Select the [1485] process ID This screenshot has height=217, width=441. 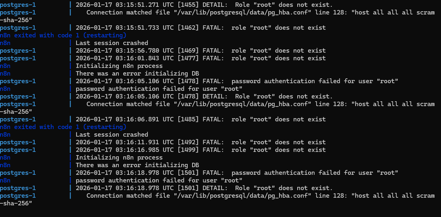188,119
